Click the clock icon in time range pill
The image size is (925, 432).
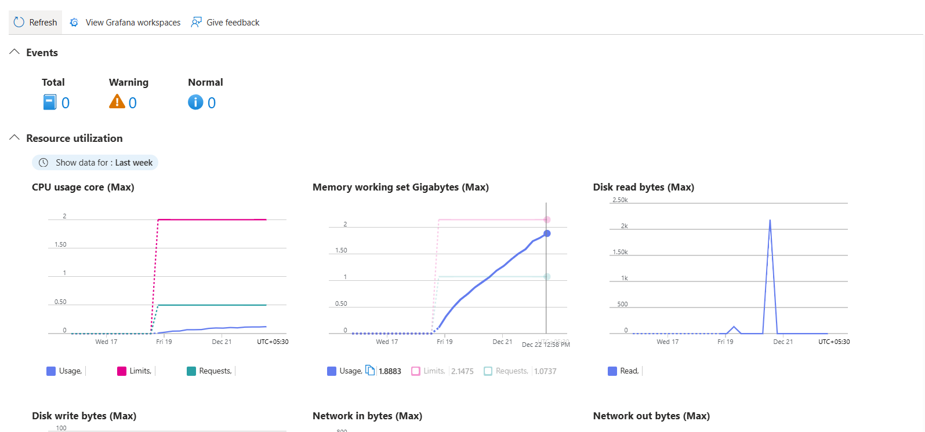(x=43, y=163)
